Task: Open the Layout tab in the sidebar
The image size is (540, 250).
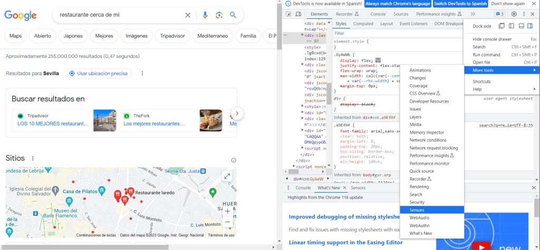Action: pyautogui.click(x=387, y=24)
